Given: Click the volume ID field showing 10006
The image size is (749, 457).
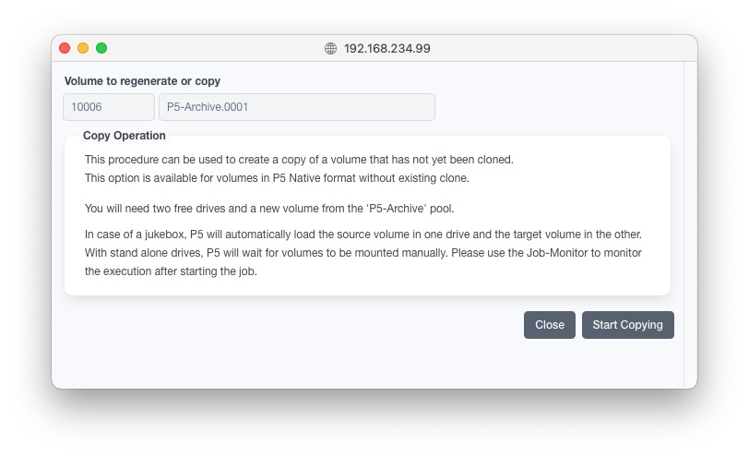Looking at the screenshot, I should click(109, 107).
